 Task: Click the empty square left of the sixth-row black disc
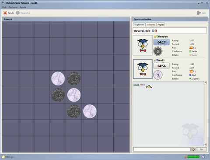pos(58,111)
